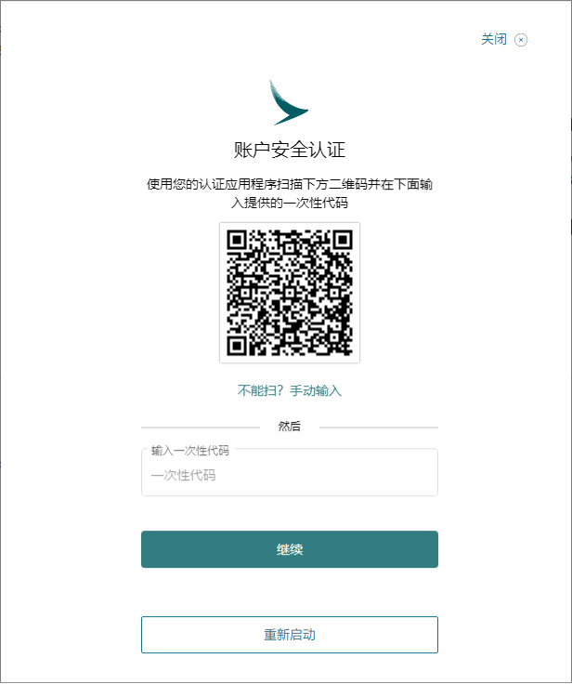Click the scan instruction text paragraph
The width and height of the screenshot is (572, 684).
tap(290, 193)
